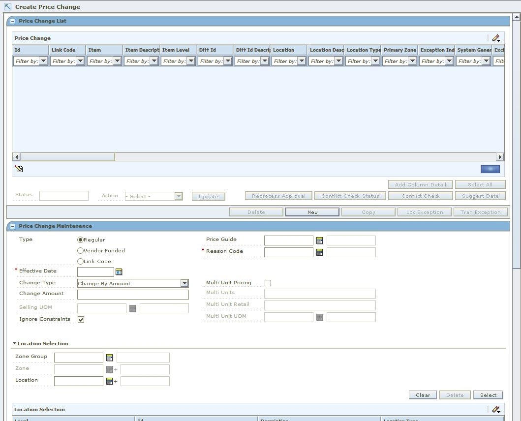This screenshot has height=421, width=521.
Task: Sort by the Item column header
Action: pos(104,50)
